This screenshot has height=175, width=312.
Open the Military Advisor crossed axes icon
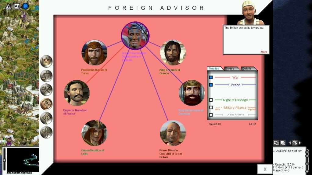46,90
